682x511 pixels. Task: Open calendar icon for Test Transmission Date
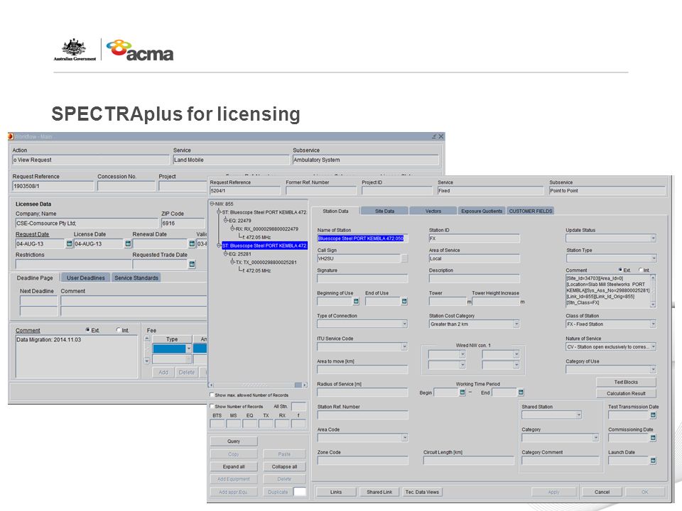653,415
